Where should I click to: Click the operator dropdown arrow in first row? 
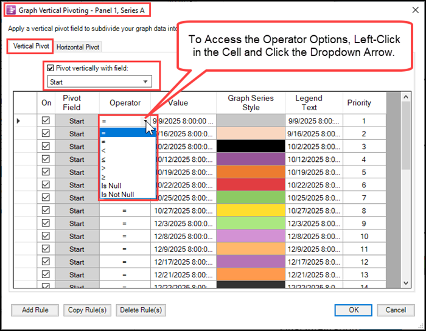(x=145, y=121)
